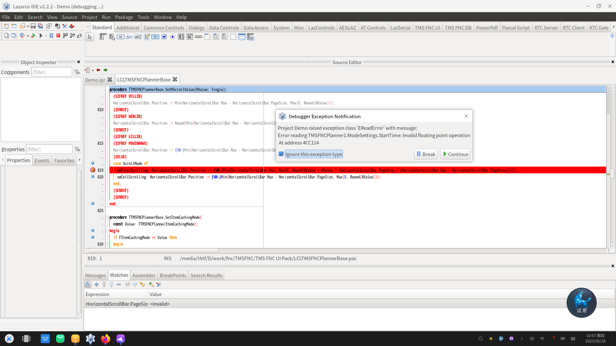
Task: Click the watch Properties wrench icon
Action: pyautogui.click(x=159, y=284)
